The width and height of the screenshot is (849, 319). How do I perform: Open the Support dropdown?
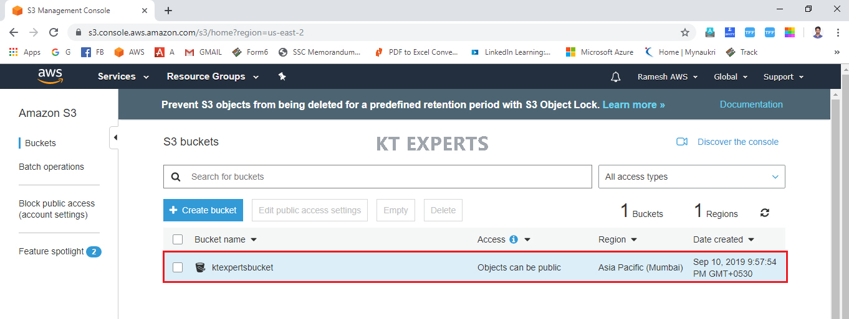coord(784,76)
